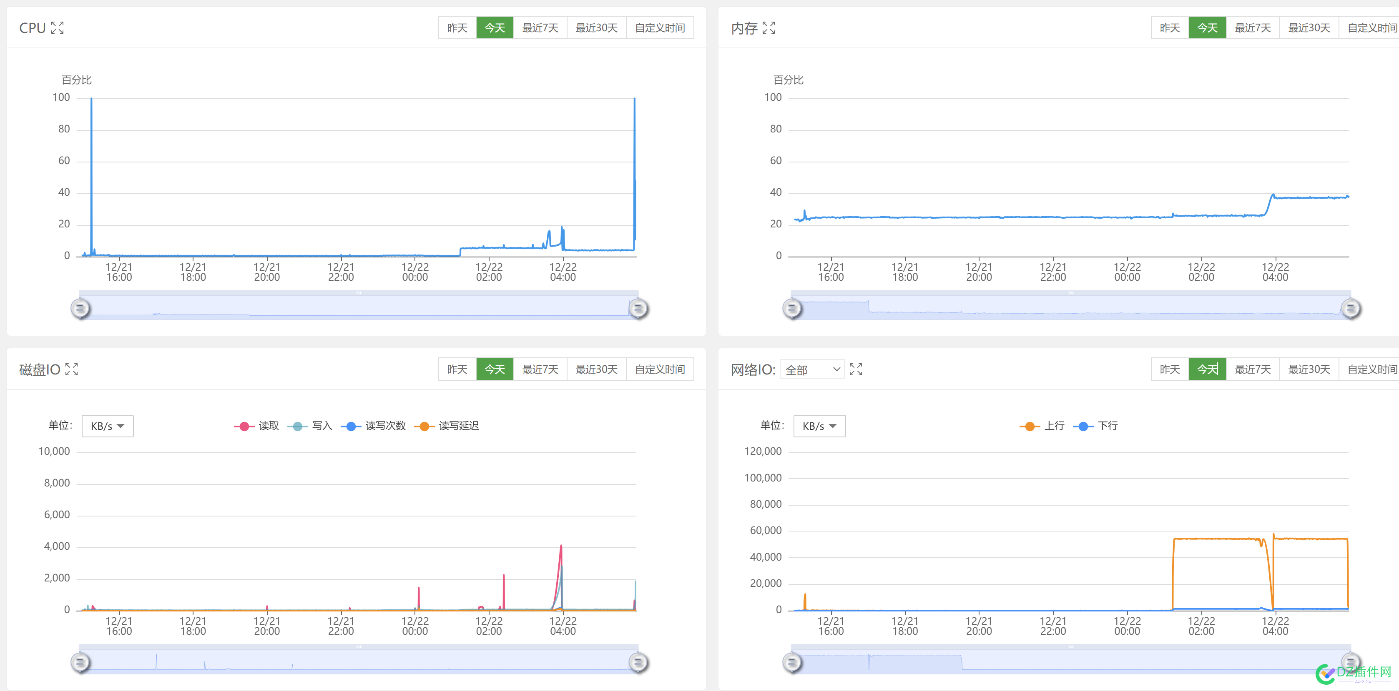Select 最近30天 tab in 磁盘IO panel
The image size is (1399, 691).
pos(596,369)
